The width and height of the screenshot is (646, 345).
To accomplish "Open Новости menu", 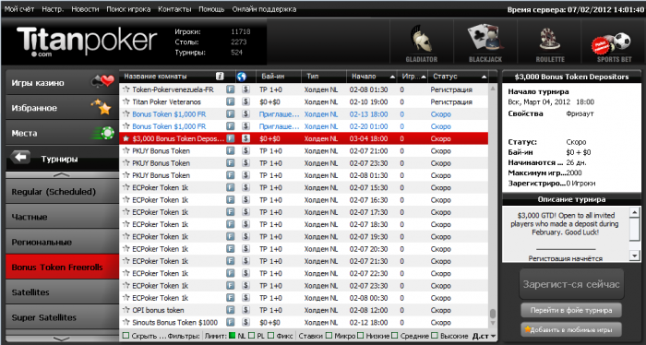I will point(85,9).
